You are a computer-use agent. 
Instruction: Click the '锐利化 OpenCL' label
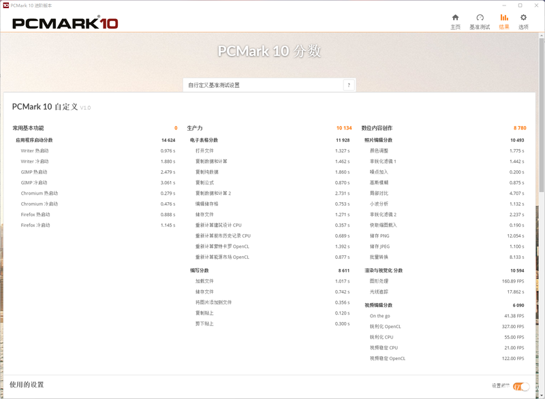(x=386, y=327)
